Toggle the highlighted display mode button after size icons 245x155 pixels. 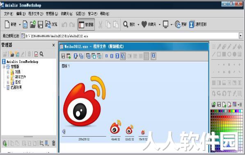[x=123, y=56]
